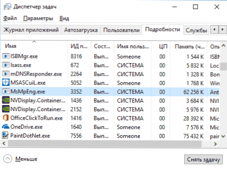The image size is (227, 170).
Task: Select the OfficeClickToRun.exe process name
Action: click(x=36, y=118)
